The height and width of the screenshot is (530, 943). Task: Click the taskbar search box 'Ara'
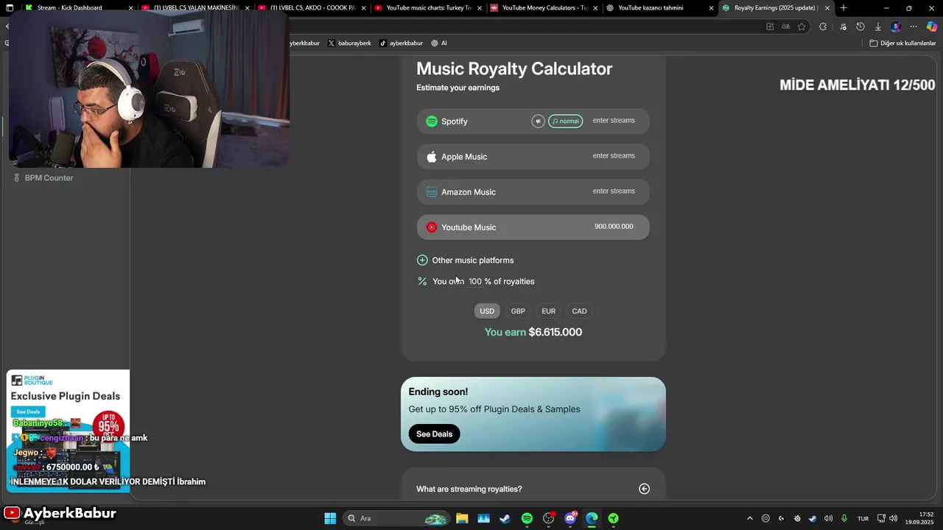click(396, 518)
